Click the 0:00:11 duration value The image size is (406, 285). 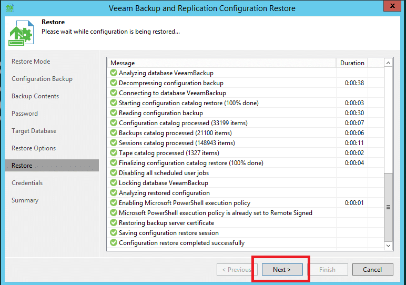pyautogui.click(x=354, y=143)
